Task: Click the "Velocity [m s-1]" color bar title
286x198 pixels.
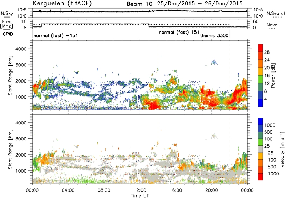Action: [282, 149]
